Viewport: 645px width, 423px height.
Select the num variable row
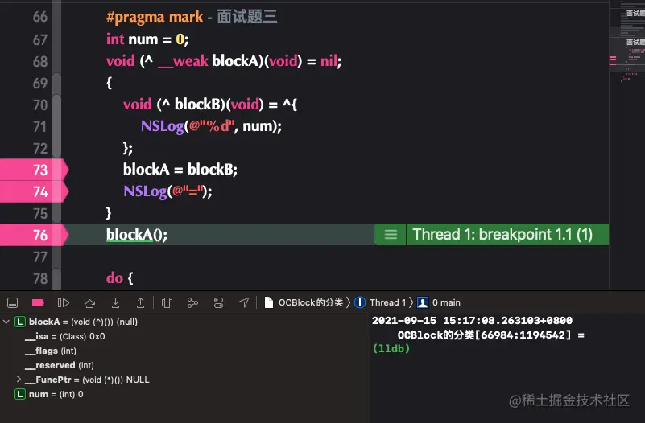point(56,394)
